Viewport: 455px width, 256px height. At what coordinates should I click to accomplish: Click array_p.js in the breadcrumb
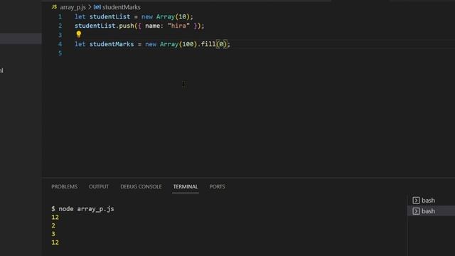[x=73, y=7]
